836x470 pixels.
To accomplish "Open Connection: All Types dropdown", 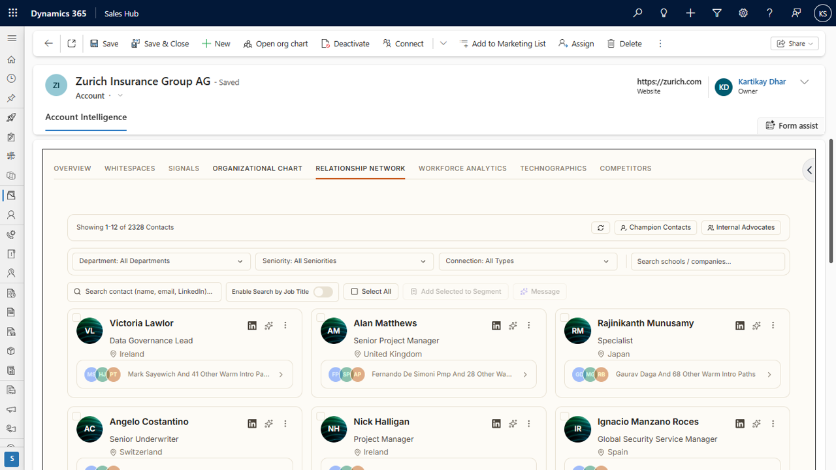I will (x=528, y=261).
